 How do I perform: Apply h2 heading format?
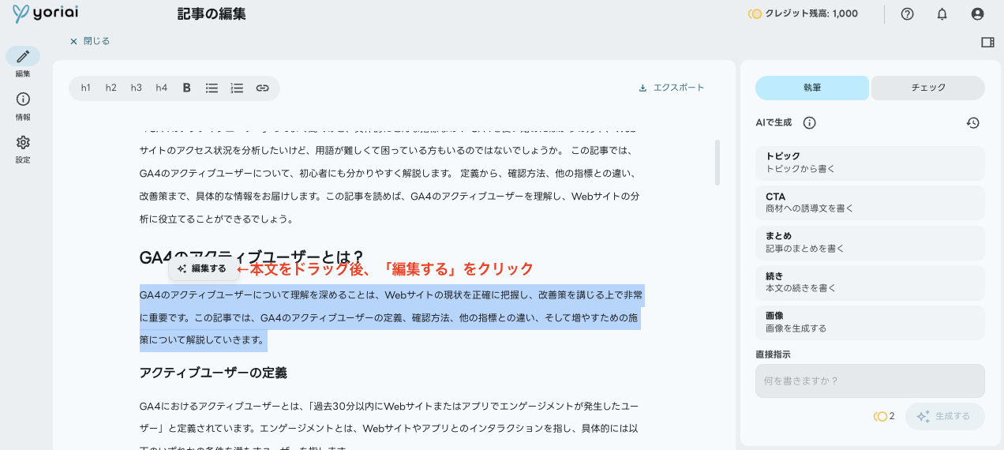tap(111, 88)
